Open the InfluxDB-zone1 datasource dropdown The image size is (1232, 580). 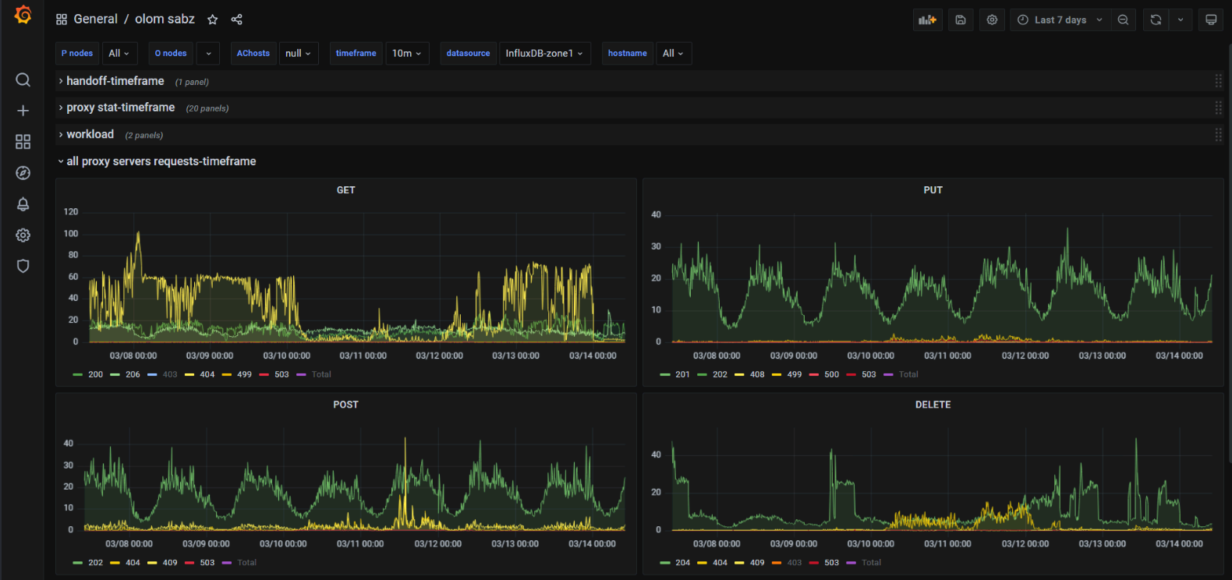tap(543, 54)
